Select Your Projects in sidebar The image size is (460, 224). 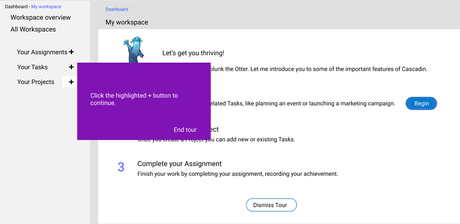36,82
